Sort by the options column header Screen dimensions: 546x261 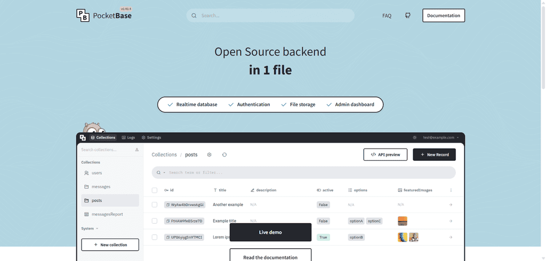pyautogui.click(x=358, y=190)
